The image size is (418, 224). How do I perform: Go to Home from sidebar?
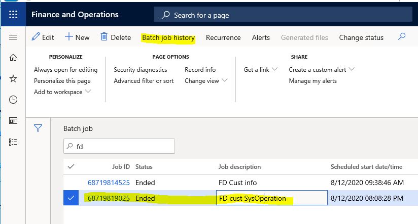pos(13,58)
